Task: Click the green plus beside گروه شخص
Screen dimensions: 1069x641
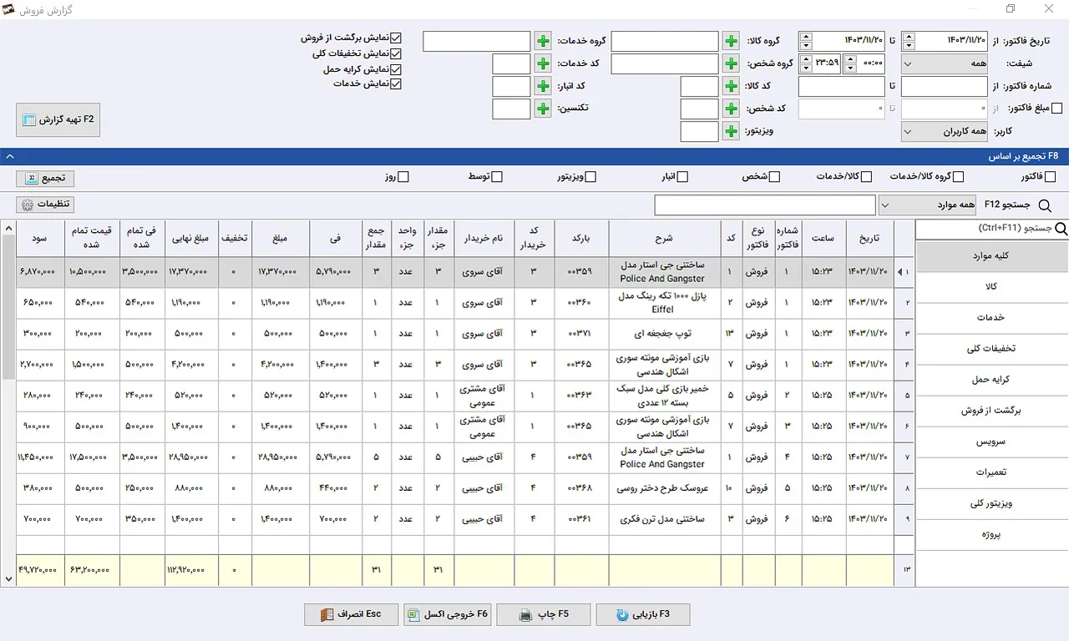Action: pos(731,63)
